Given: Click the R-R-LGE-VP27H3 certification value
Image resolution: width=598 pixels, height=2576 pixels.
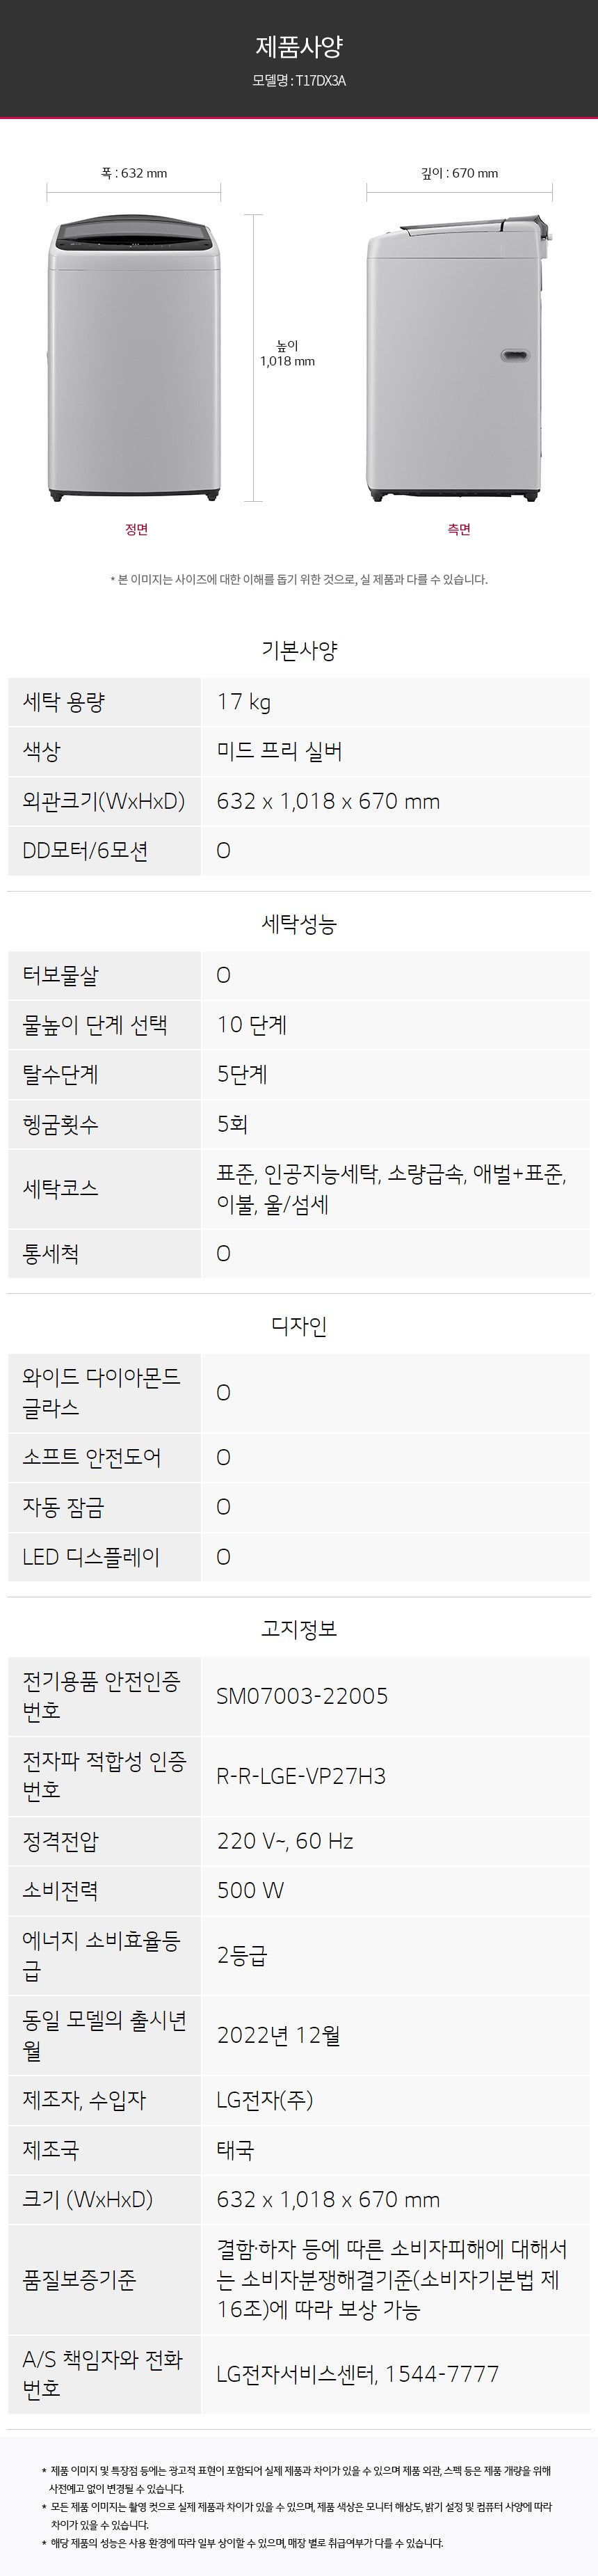Looking at the screenshot, I should (302, 1776).
